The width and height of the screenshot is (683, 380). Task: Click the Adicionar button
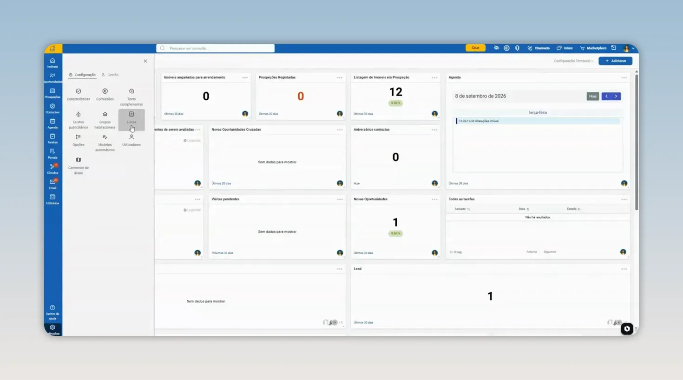coord(615,61)
